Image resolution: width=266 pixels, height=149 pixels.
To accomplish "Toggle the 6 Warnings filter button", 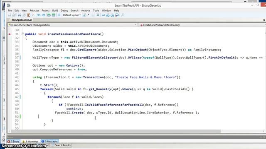I will click(30, 142).
